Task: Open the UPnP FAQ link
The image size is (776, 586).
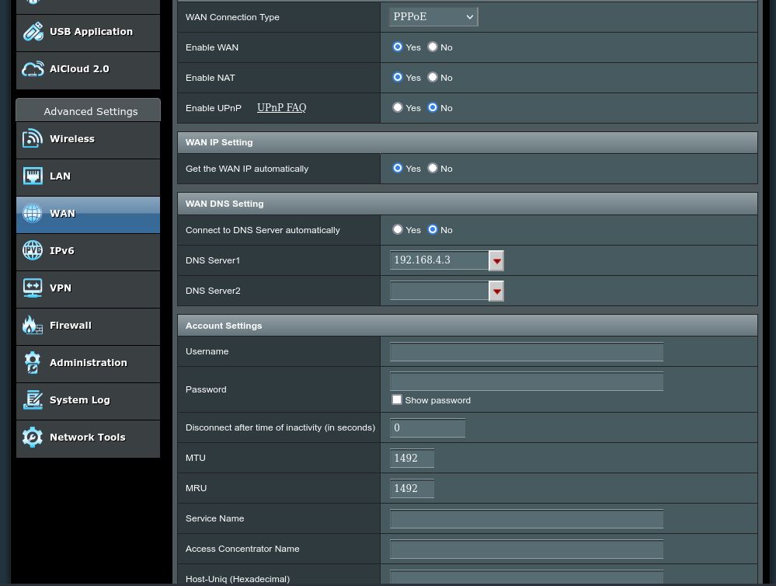Action: tap(281, 108)
